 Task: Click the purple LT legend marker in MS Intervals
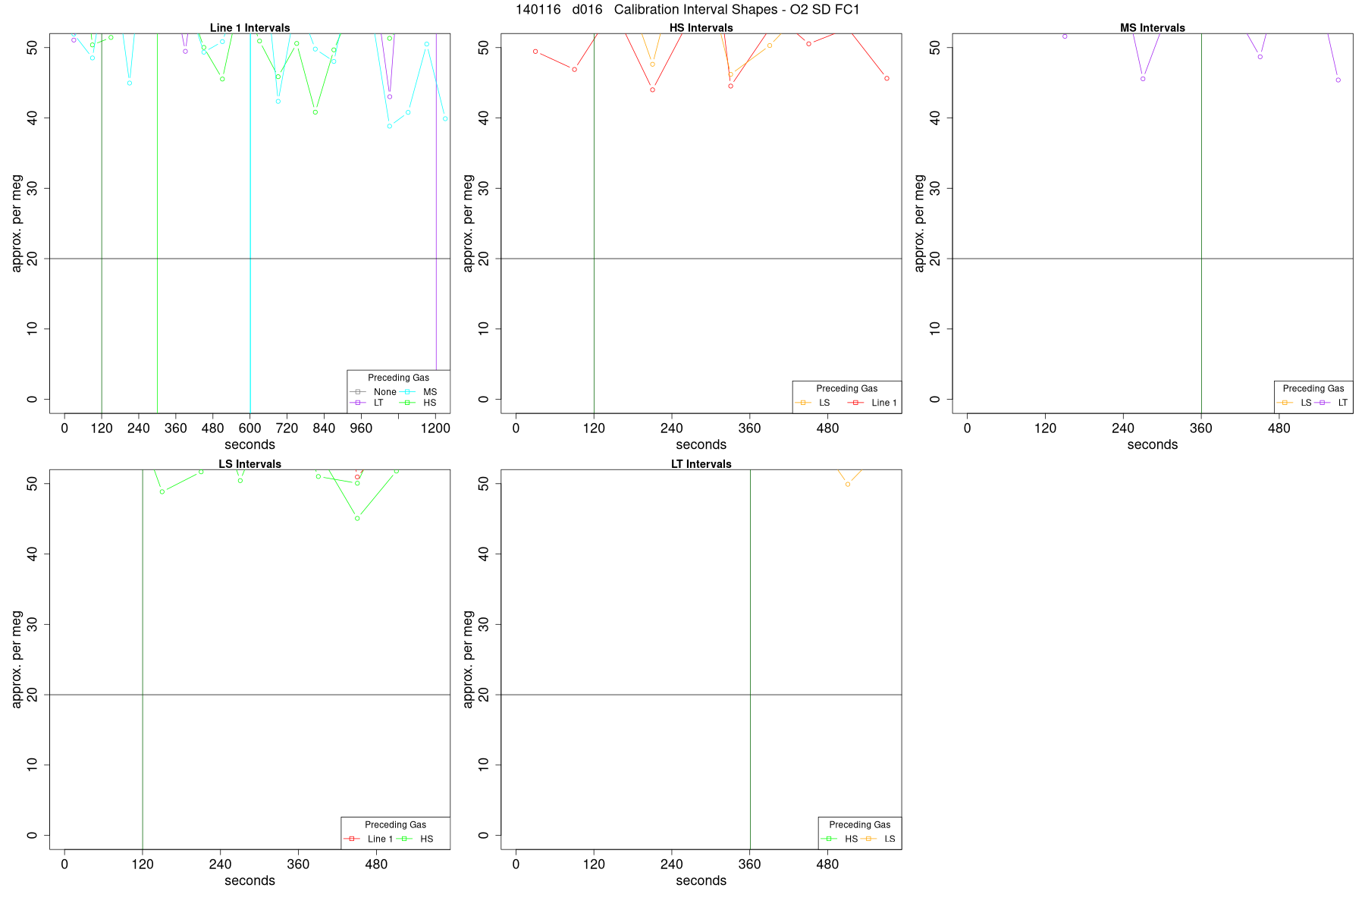[x=1323, y=403]
